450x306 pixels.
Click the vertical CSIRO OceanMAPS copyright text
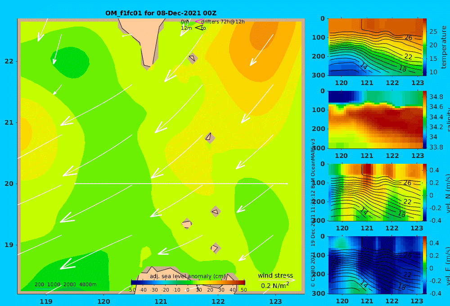coord(313,212)
